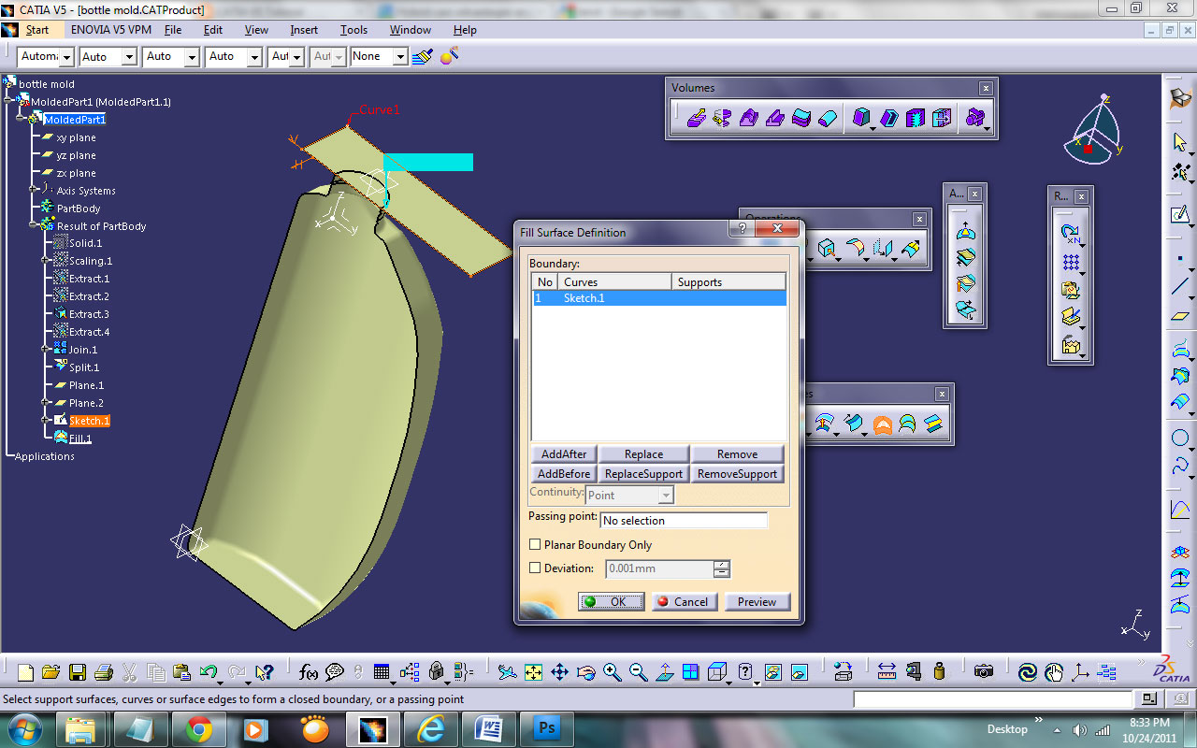Open the Insert menu
The width and height of the screenshot is (1197, 748).
(303, 29)
